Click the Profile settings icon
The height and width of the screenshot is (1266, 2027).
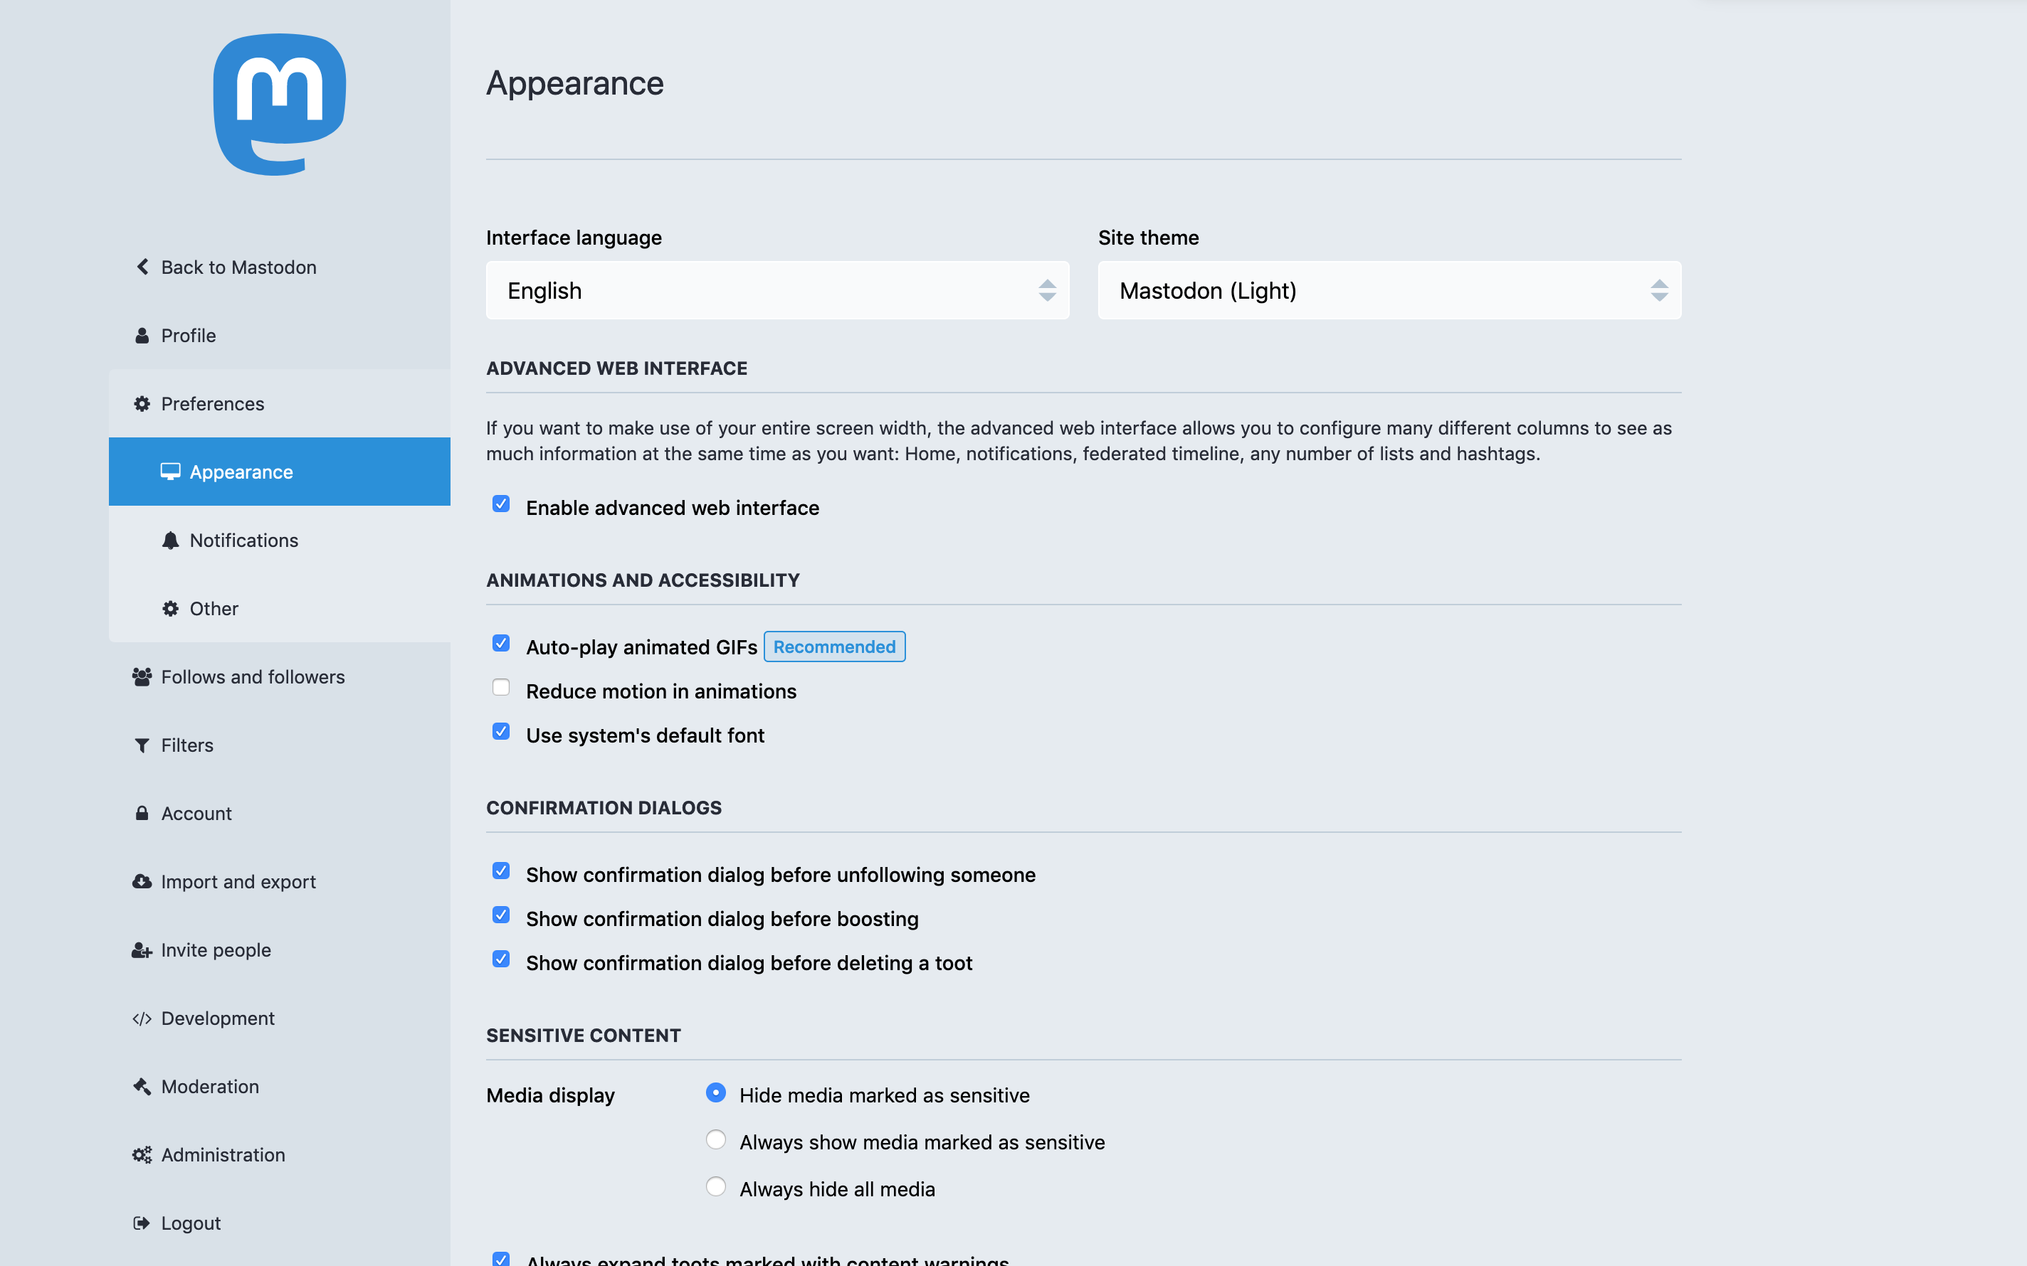[142, 336]
